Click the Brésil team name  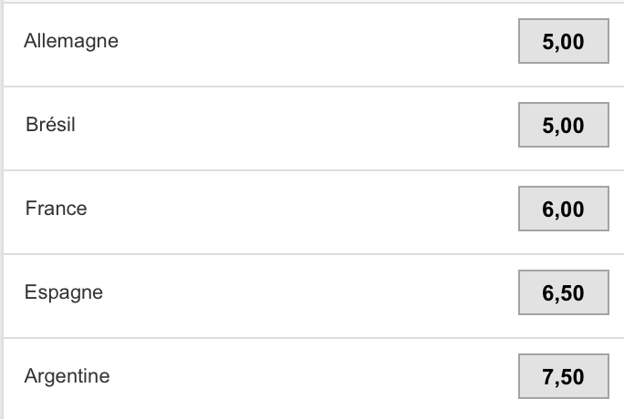click(50, 124)
